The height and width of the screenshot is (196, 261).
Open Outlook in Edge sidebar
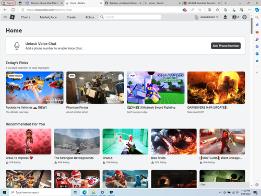point(257,54)
